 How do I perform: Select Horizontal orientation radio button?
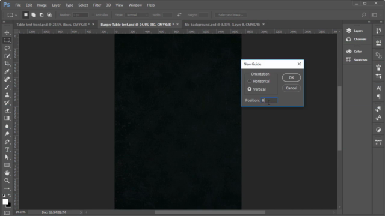click(x=250, y=81)
